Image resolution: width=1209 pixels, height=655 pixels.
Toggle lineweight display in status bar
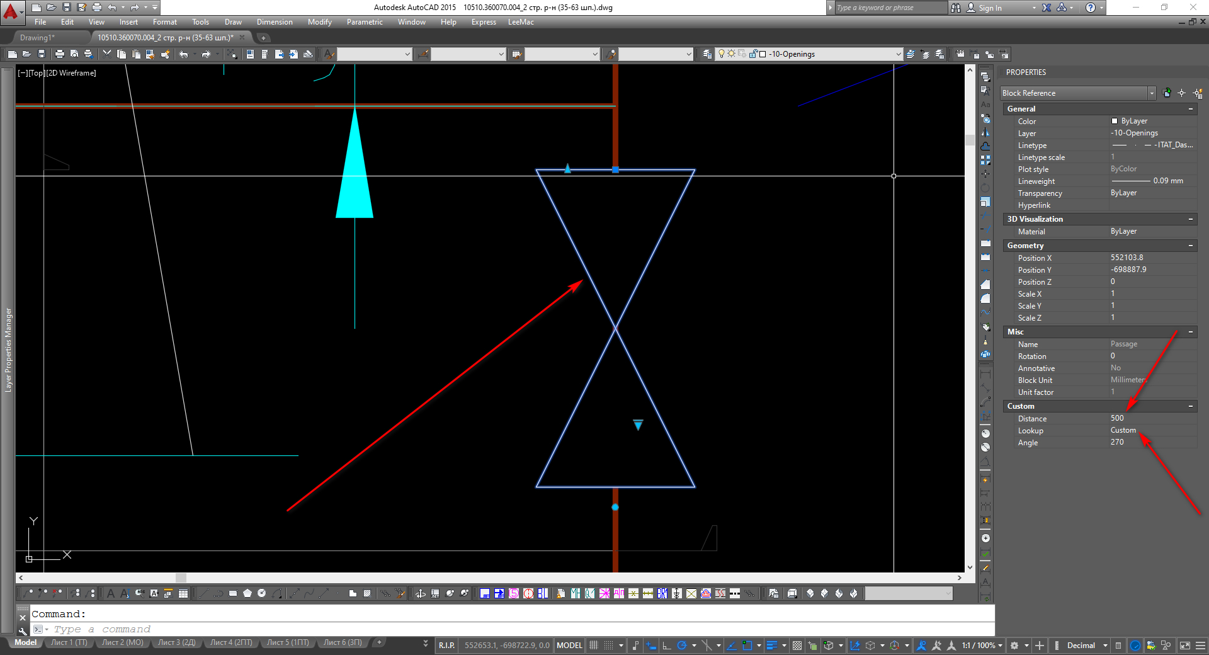(772, 646)
